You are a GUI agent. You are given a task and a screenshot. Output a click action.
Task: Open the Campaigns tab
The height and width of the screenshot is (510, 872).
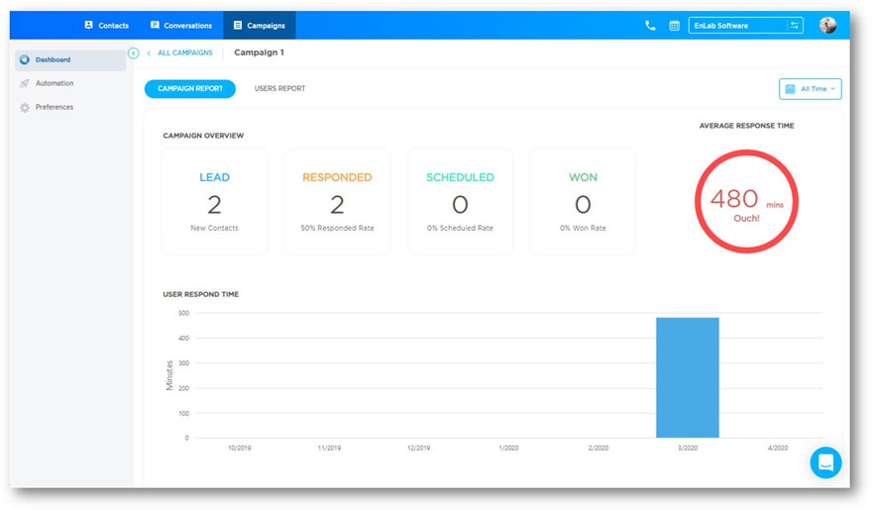(259, 26)
